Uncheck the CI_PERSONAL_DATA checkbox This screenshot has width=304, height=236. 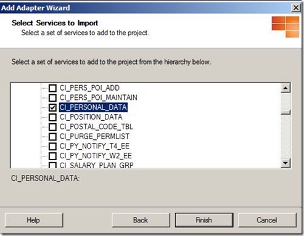click(x=52, y=107)
